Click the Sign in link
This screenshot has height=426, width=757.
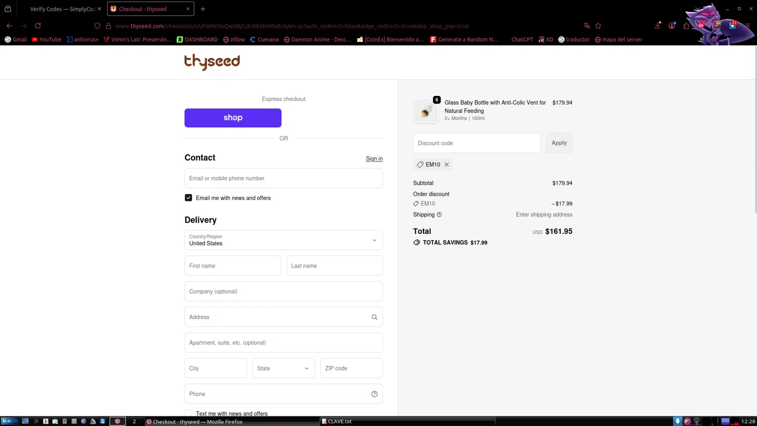pyautogui.click(x=374, y=158)
